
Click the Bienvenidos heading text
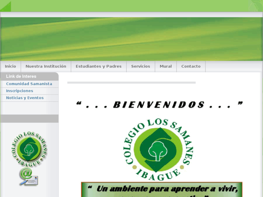[159, 105]
